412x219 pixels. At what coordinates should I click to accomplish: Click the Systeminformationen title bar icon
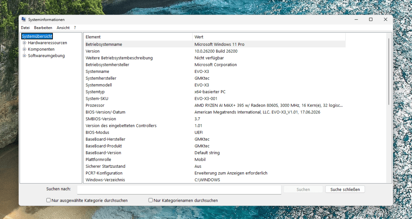[24, 20]
